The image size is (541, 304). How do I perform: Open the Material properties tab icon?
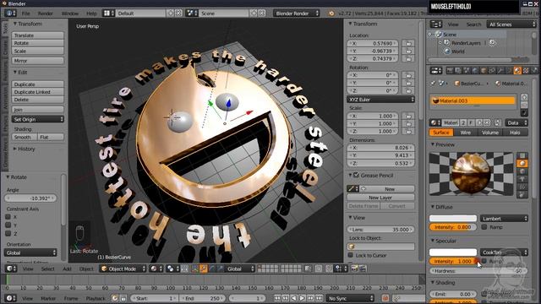pos(517,71)
